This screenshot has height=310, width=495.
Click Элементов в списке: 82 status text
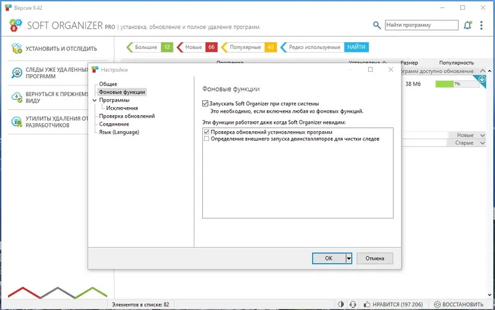pyautogui.click(x=140, y=304)
